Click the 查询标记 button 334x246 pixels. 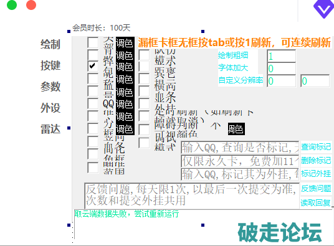[x=316, y=147]
